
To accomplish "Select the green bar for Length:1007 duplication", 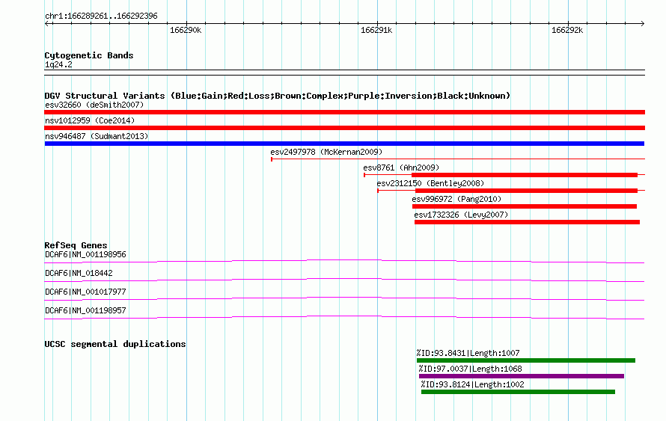I will 526,360.
